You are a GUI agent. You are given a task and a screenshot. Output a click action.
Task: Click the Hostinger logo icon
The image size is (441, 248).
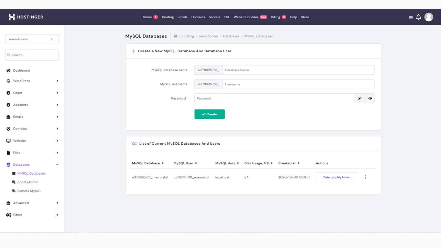12,17
